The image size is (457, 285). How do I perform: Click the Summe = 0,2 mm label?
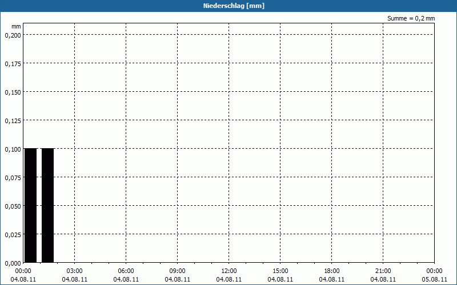pyautogui.click(x=411, y=18)
